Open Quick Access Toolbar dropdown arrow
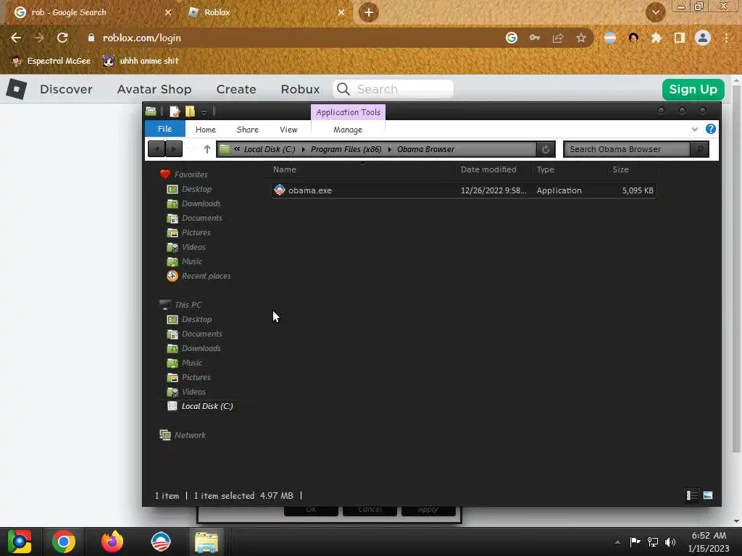 coord(204,112)
